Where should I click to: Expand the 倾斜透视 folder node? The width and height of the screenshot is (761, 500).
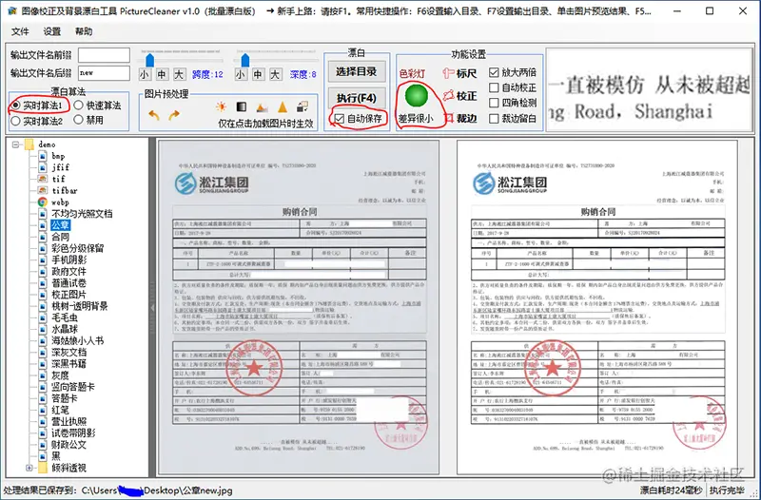[x=29, y=468]
